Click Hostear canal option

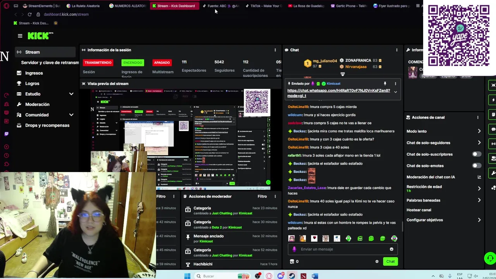[418, 210]
